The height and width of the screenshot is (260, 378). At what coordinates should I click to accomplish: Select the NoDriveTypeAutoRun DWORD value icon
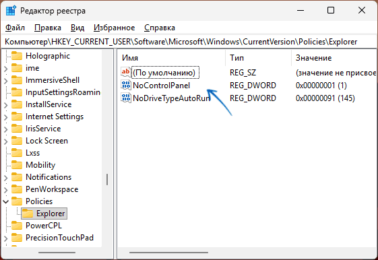click(125, 98)
